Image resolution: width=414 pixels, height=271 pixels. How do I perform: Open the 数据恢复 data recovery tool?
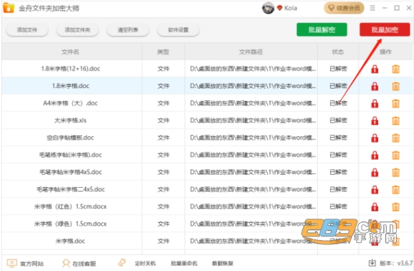(223, 263)
